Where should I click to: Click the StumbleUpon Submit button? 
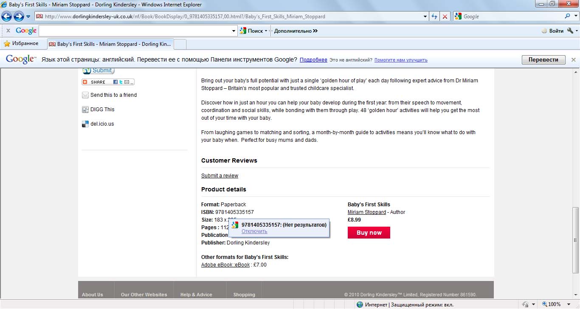pos(98,70)
